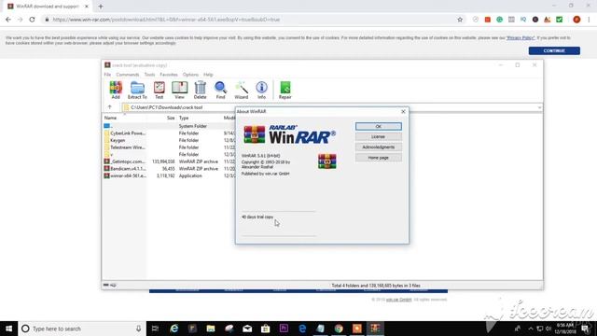The height and width of the screenshot is (336, 597).
Task: Open the Windows Start menu
Action: [x=8, y=329]
